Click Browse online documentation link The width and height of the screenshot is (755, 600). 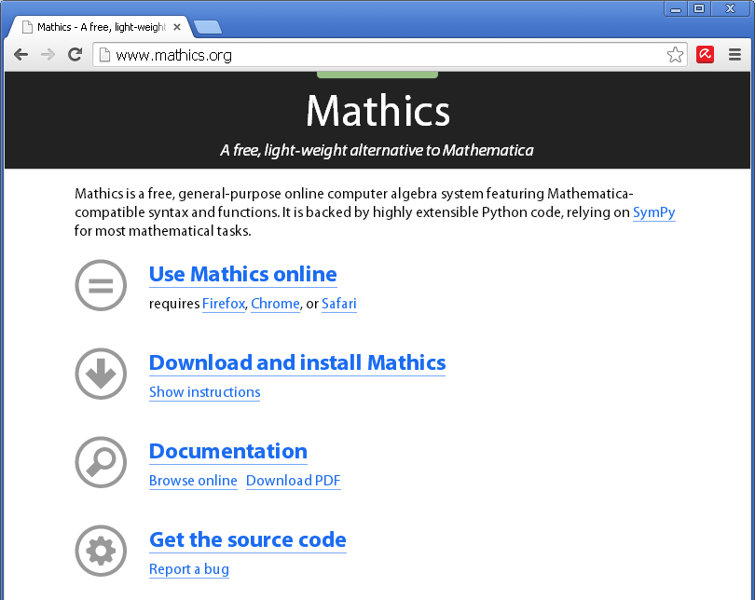click(x=193, y=481)
